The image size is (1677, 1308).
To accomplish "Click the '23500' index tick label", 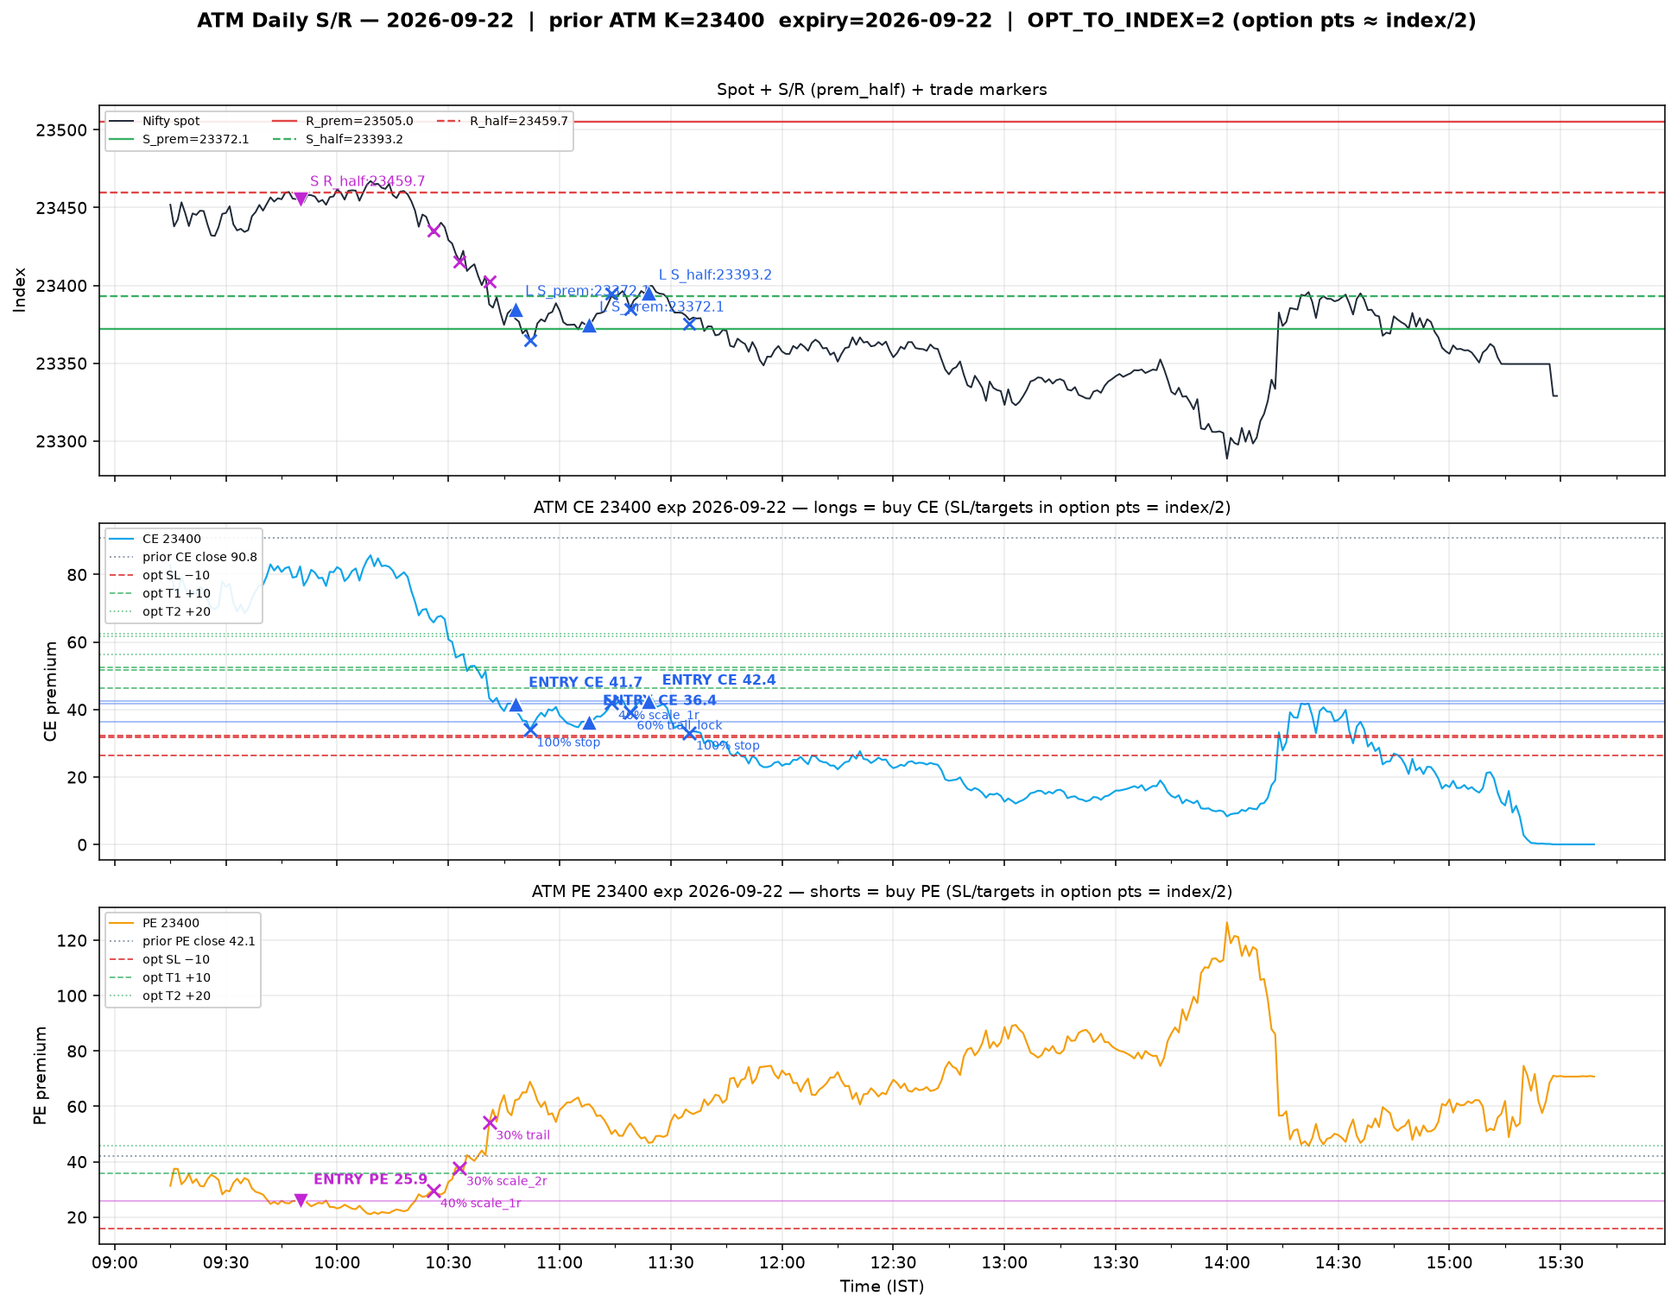I will pyautogui.click(x=61, y=130).
